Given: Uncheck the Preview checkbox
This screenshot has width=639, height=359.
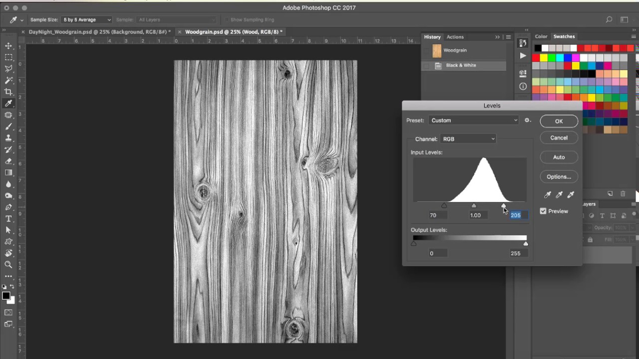Looking at the screenshot, I should tap(543, 211).
